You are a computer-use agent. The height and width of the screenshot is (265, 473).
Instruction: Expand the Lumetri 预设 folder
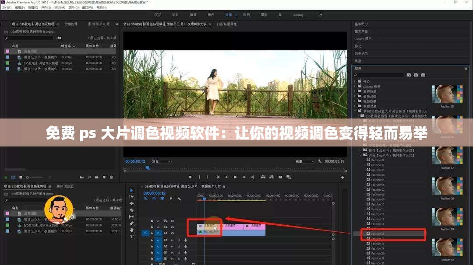355,87
